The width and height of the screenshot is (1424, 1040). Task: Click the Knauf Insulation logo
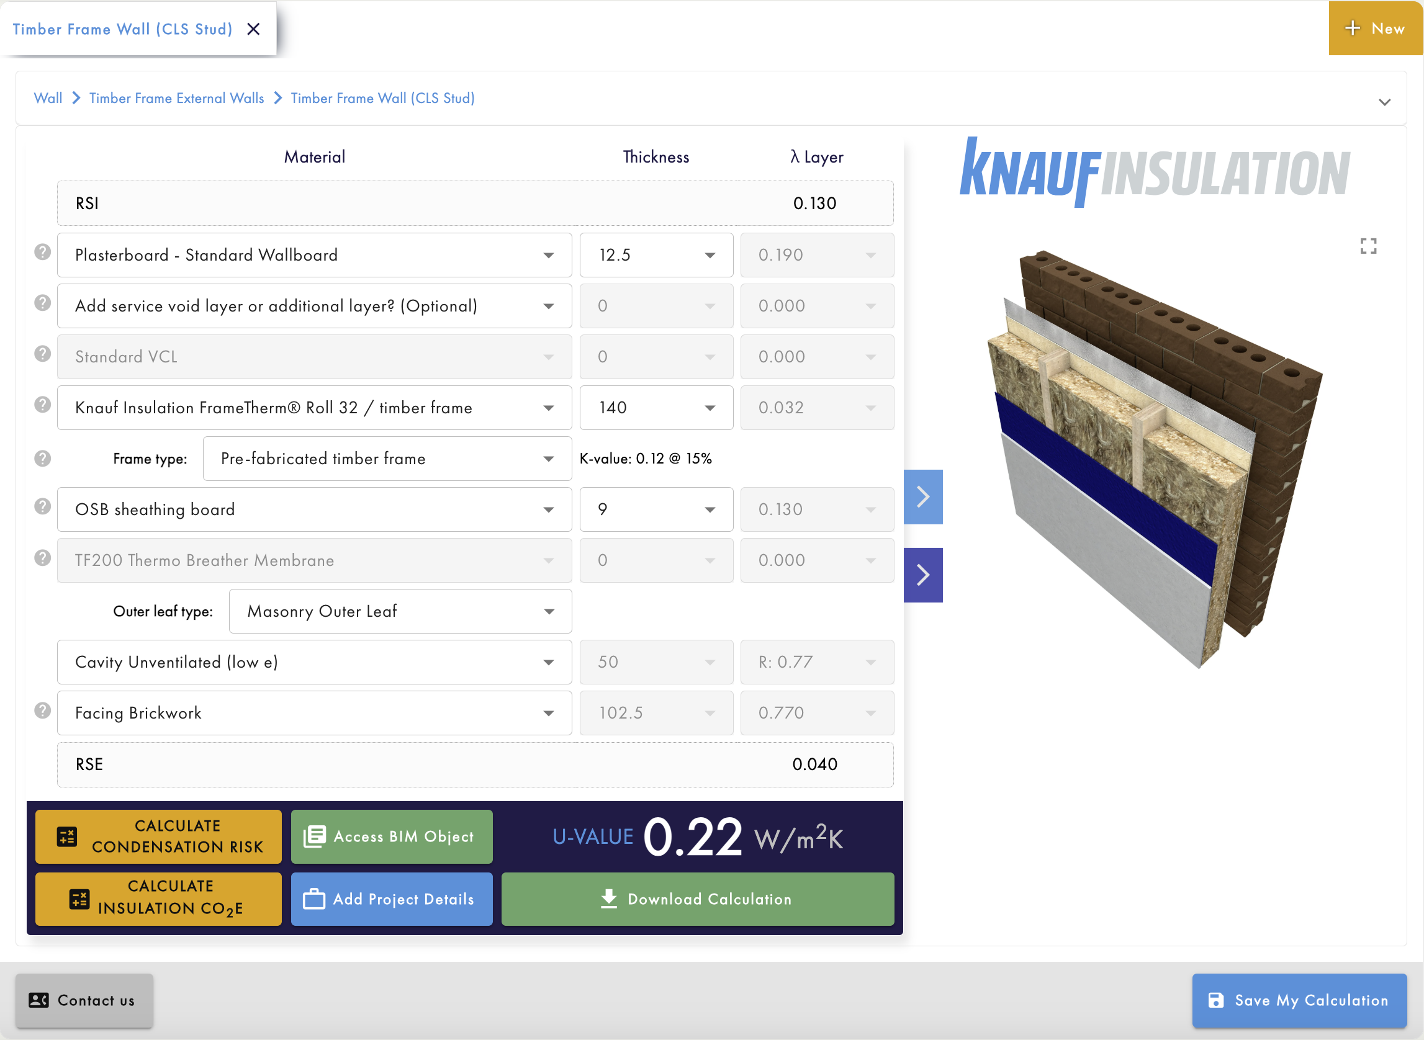[1155, 172]
